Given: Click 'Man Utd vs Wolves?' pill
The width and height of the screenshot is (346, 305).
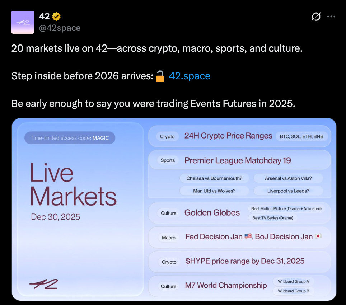Looking at the screenshot, I should [214, 191].
